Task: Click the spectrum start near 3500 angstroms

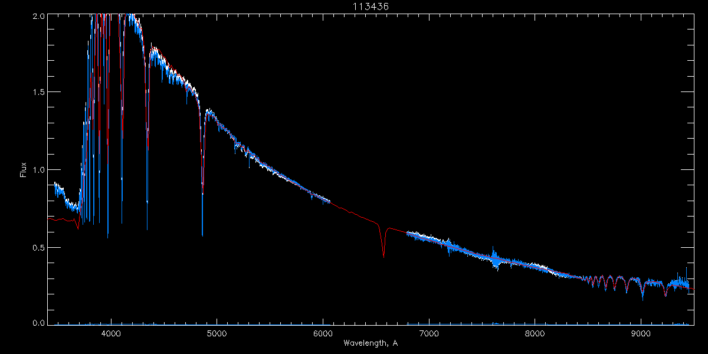Action: click(x=57, y=189)
